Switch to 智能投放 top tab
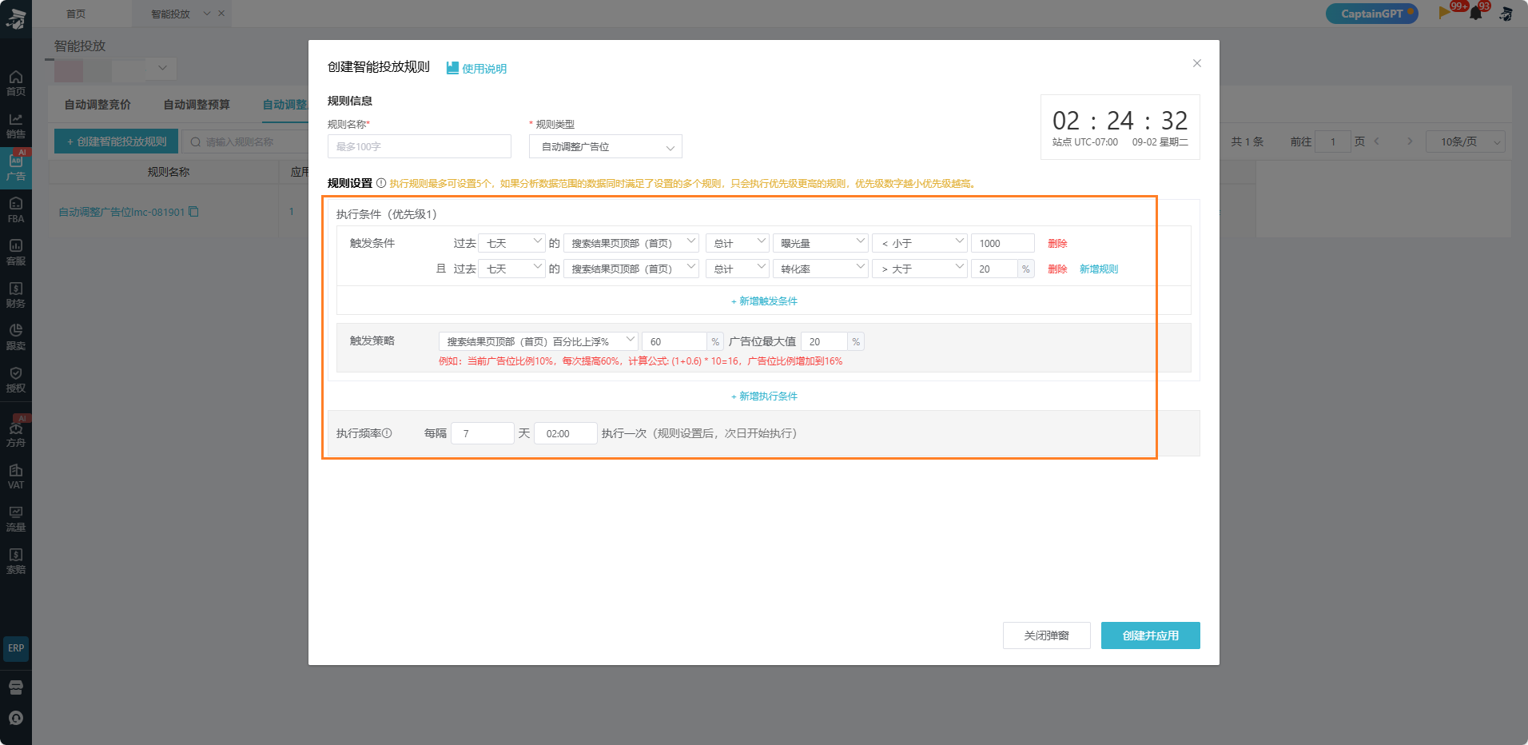Screen dimensions: 1528x745 pyautogui.click(x=171, y=14)
